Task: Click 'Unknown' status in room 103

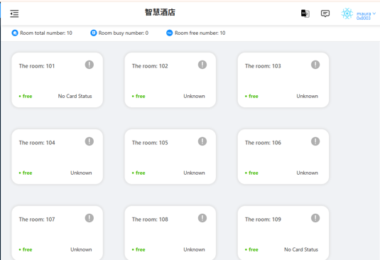Action: pyautogui.click(x=308, y=96)
